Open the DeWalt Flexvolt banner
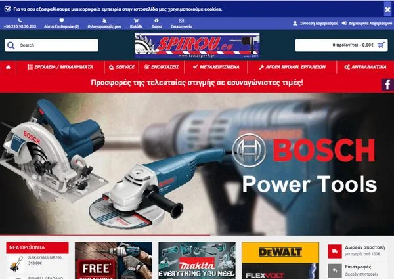 pos(280,261)
